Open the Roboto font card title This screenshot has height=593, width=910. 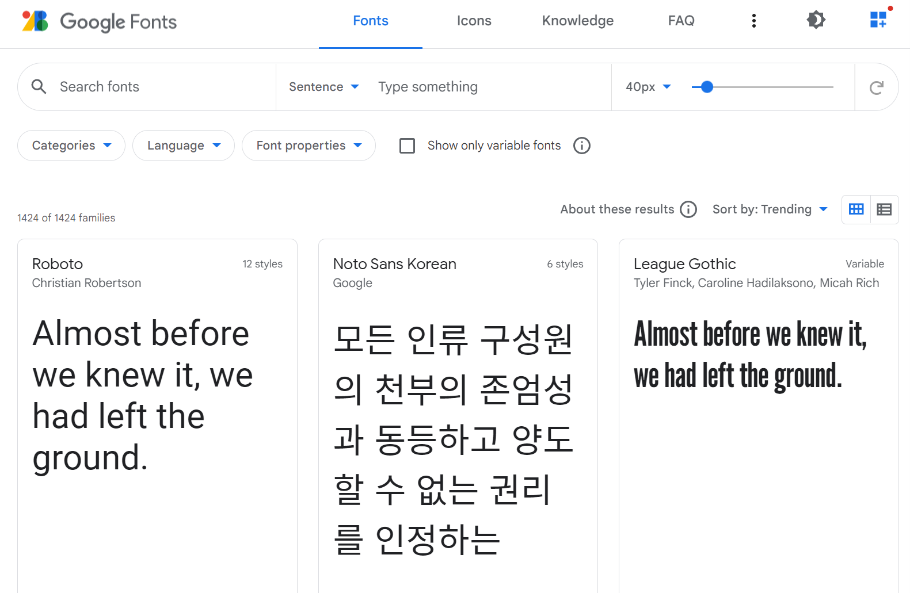pos(58,264)
